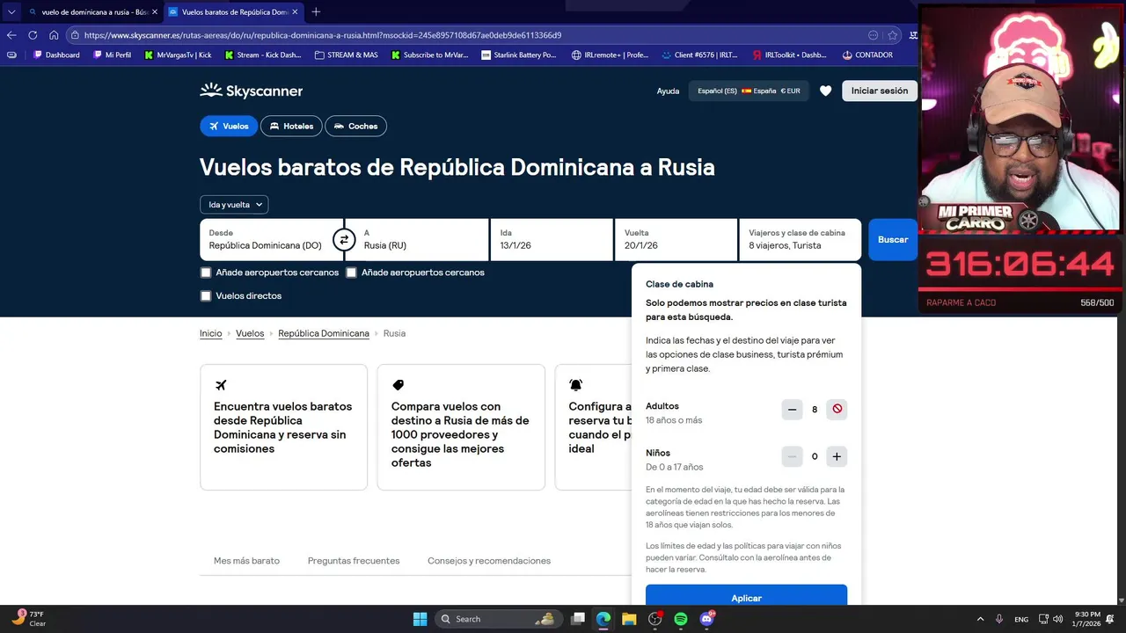1126x633 pixels.
Task: Open the volume control in system tray
Action: [1057, 619]
